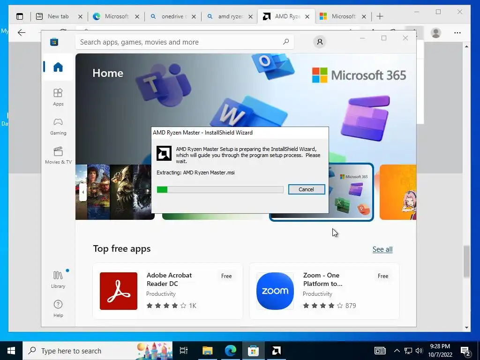The height and width of the screenshot is (360, 480).
Task: Open See all top free apps
Action: pos(382,249)
